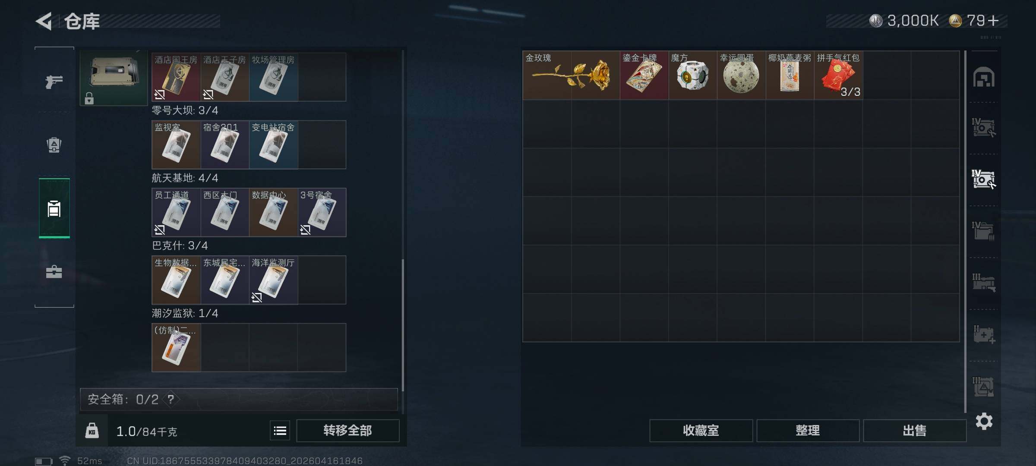Click the weight lock bag icon
The image size is (1036, 466).
(x=92, y=431)
